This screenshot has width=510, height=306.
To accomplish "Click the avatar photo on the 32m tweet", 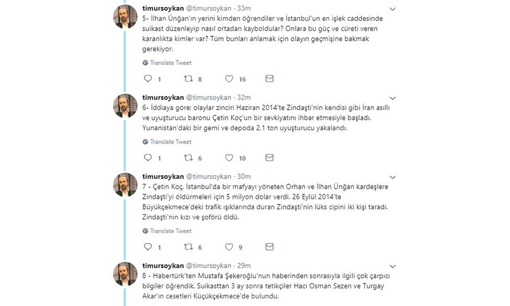I will pos(125,106).
